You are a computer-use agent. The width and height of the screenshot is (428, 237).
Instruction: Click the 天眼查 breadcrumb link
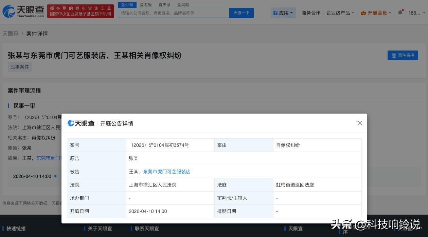(11, 34)
